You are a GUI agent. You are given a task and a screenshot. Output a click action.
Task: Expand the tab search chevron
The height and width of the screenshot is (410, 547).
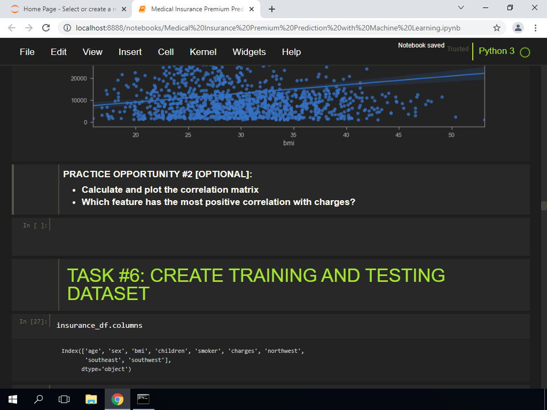tap(461, 7)
